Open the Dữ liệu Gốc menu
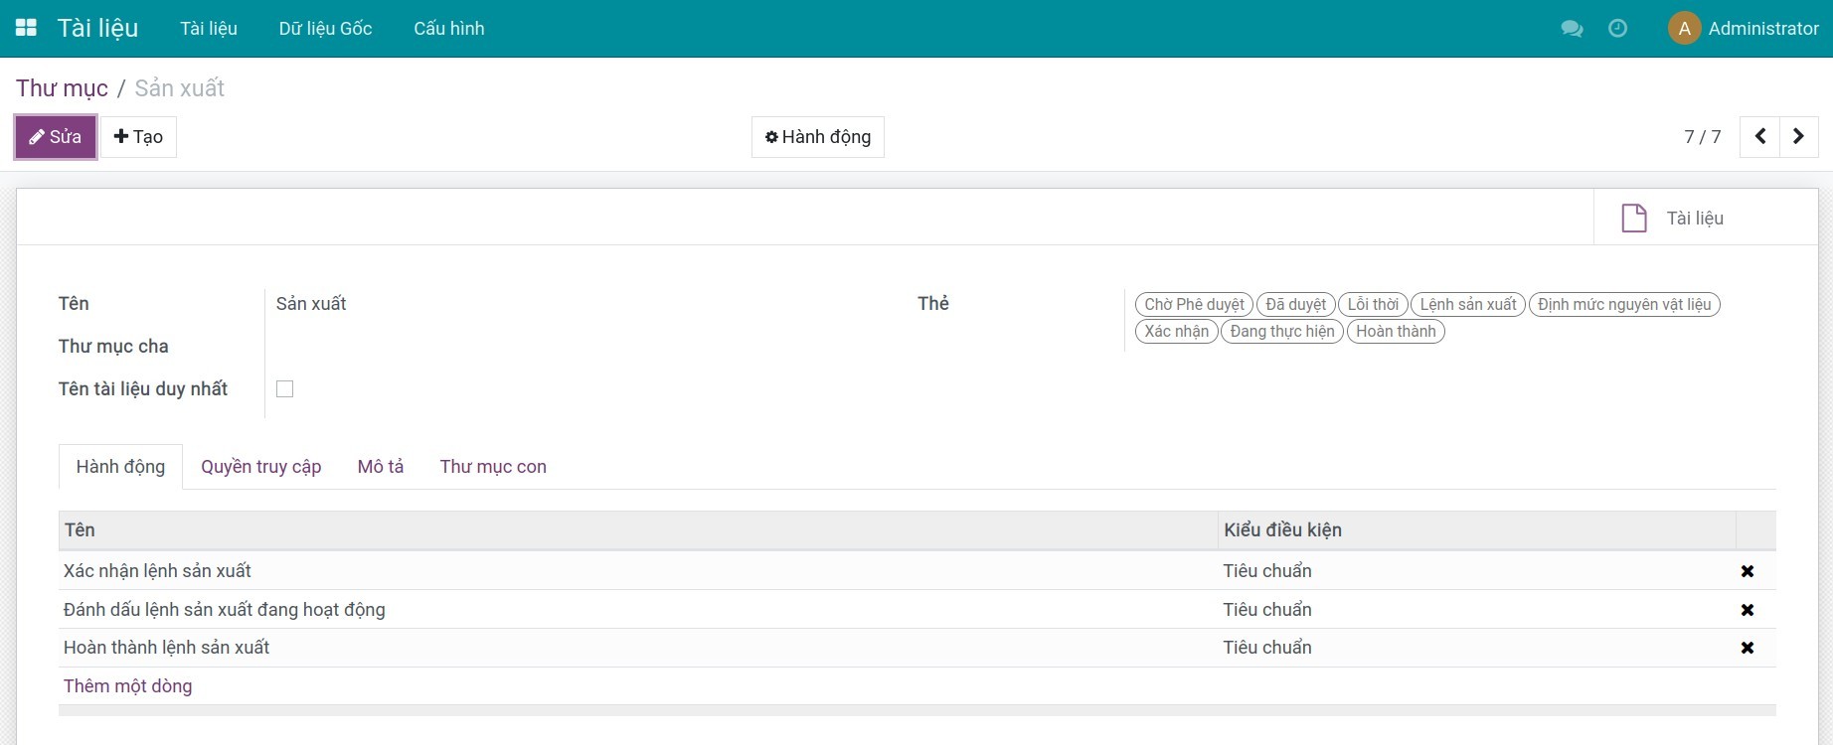The height and width of the screenshot is (745, 1833). (325, 29)
